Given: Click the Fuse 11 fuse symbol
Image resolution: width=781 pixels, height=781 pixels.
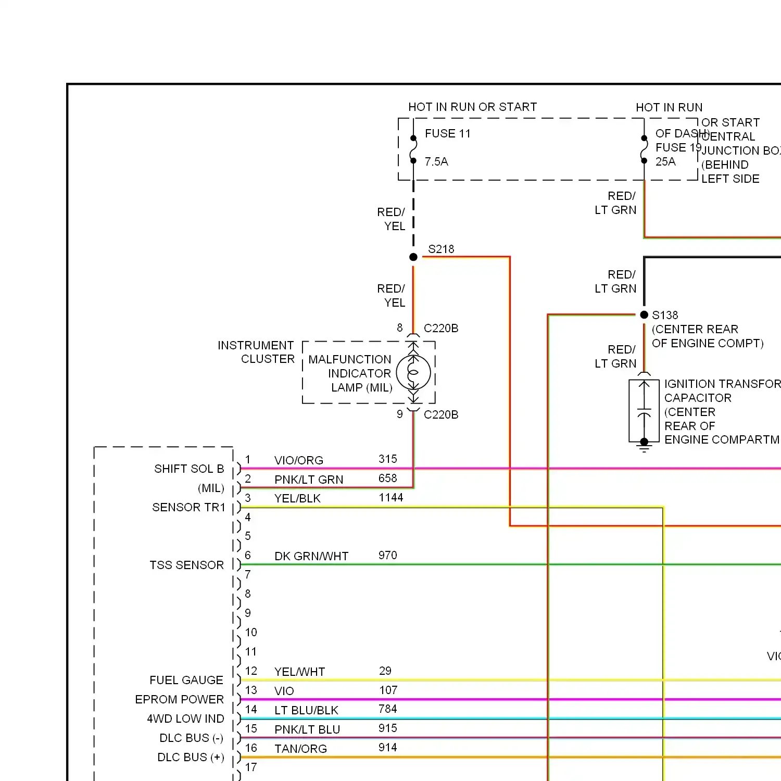Looking at the screenshot, I should 413,149.
